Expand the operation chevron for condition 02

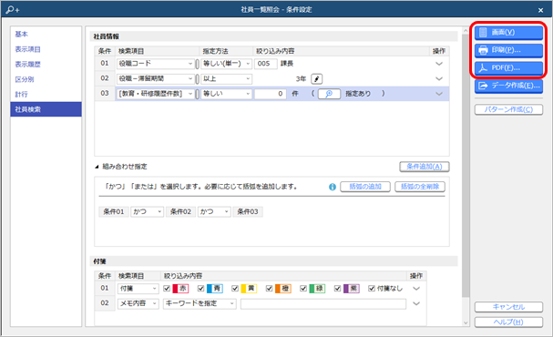pyautogui.click(x=439, y=78)
